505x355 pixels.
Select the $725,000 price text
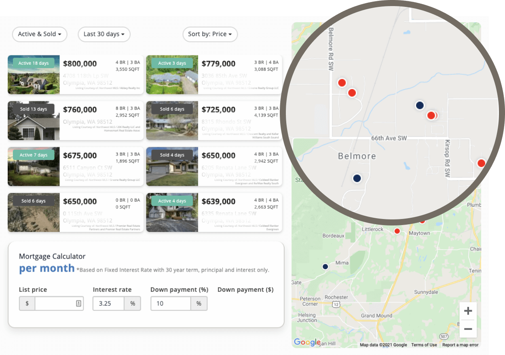click(218, 110)
